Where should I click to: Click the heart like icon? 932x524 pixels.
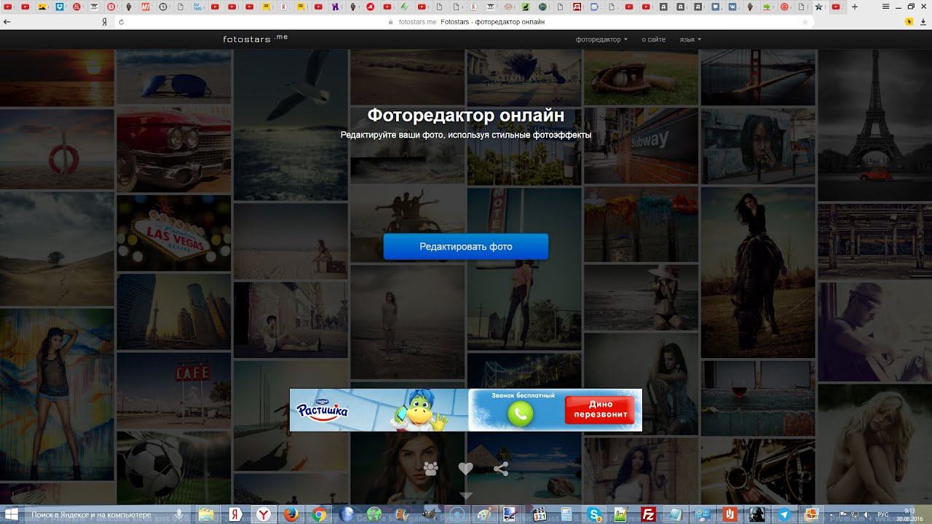pyautogui.click(x=466, y=469)
